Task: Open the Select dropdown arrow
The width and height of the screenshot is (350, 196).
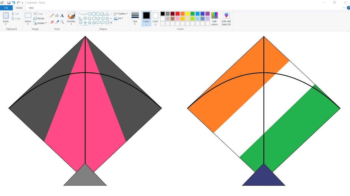Action: tap(28, 24)
